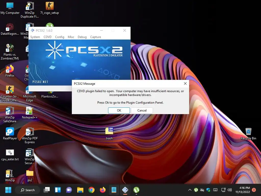Select the WinZip Duplicate File desktop icon
The width and height of the screenshot is (261, 196).
pos(30,10)
